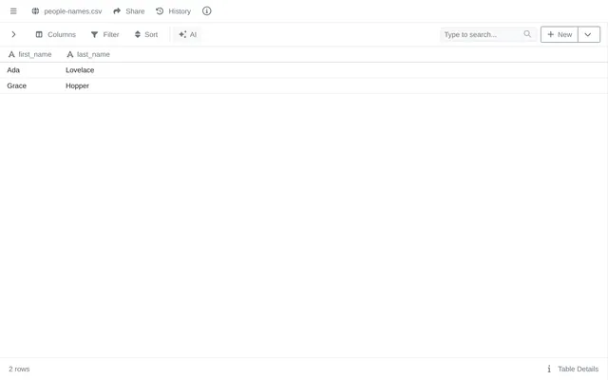The width and height of the screenshot is (608, 380).
Task: Open the Columns settings
Action: coord(56,34)
